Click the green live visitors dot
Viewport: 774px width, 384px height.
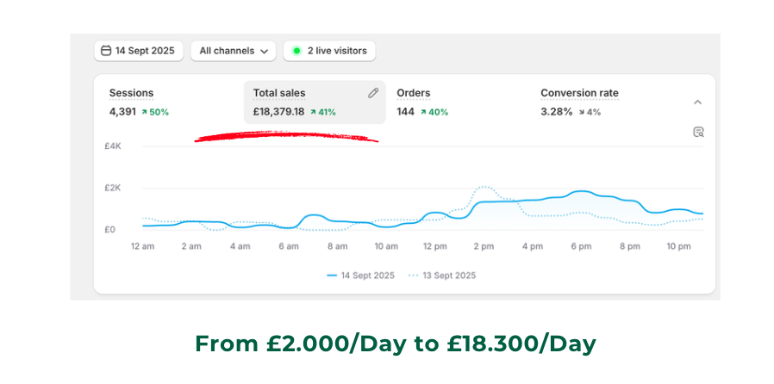point(296,51)
